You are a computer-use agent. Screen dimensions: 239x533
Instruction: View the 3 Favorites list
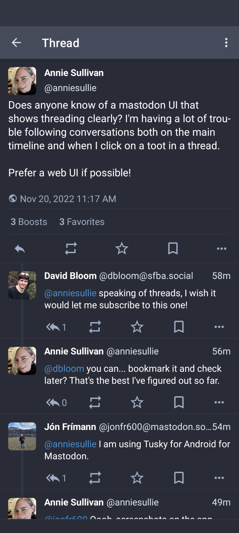point(82,222)
